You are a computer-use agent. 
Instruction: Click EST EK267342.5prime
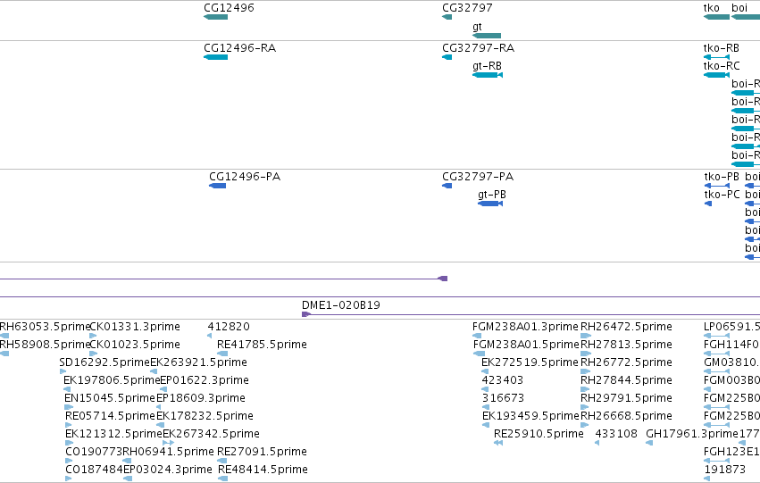click(x=211, y=434)
